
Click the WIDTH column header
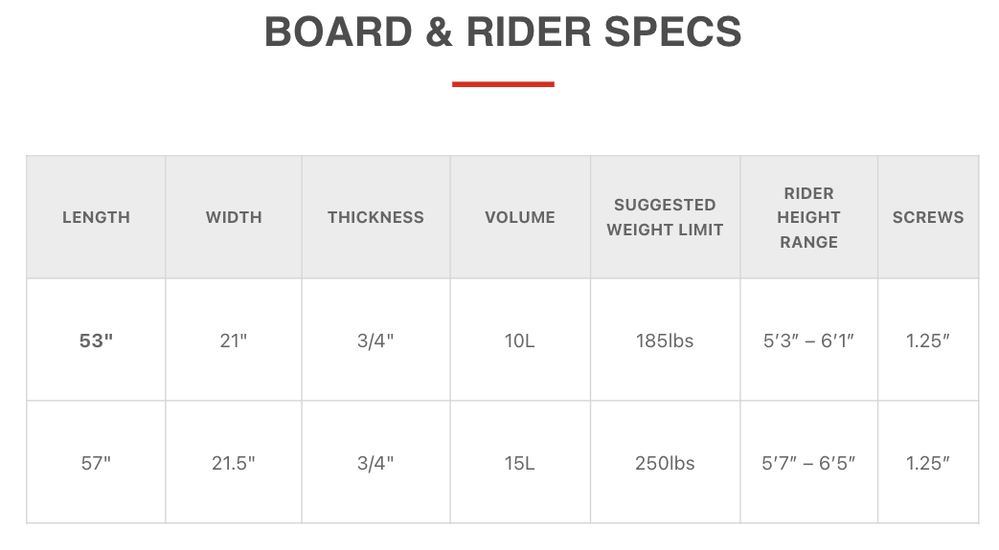(x=234, y=217)
